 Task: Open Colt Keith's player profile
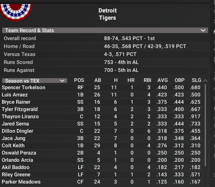[x=13, y=146]
